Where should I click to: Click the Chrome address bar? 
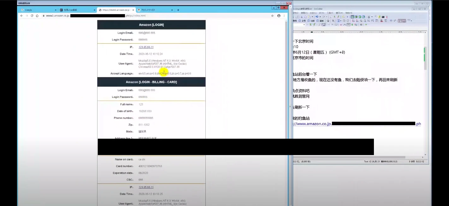(155, 15)
